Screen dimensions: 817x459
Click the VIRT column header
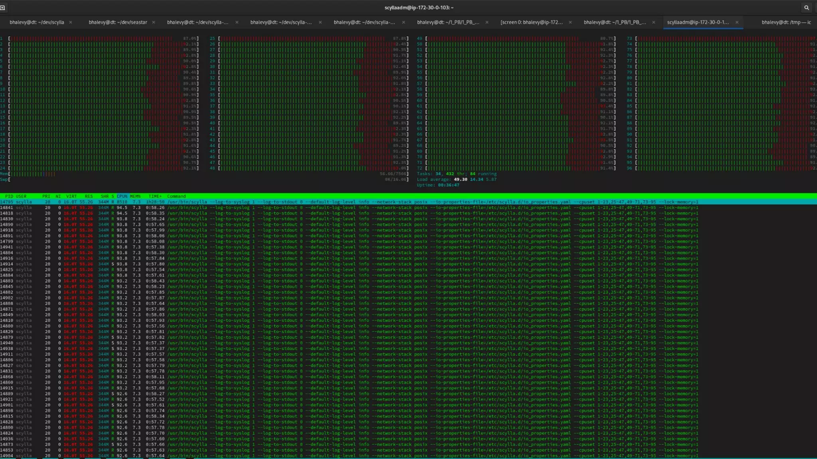[71, 196]
